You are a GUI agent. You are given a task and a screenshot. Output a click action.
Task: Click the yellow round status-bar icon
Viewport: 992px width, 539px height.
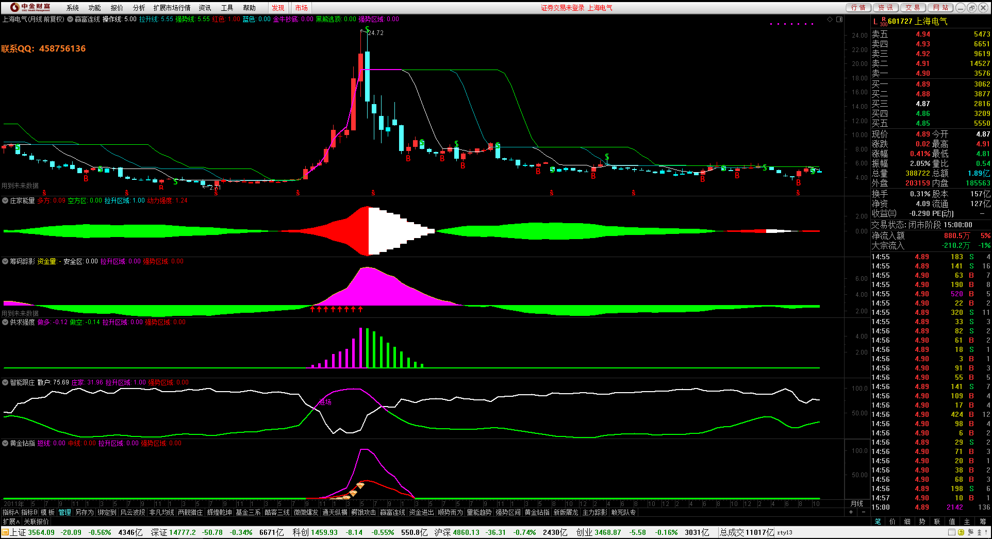(961, 532)
